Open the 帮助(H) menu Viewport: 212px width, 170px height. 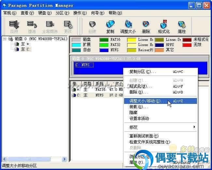click(x=115, y=13)
